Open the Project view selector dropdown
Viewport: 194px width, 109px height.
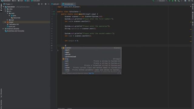click(8, 4)
